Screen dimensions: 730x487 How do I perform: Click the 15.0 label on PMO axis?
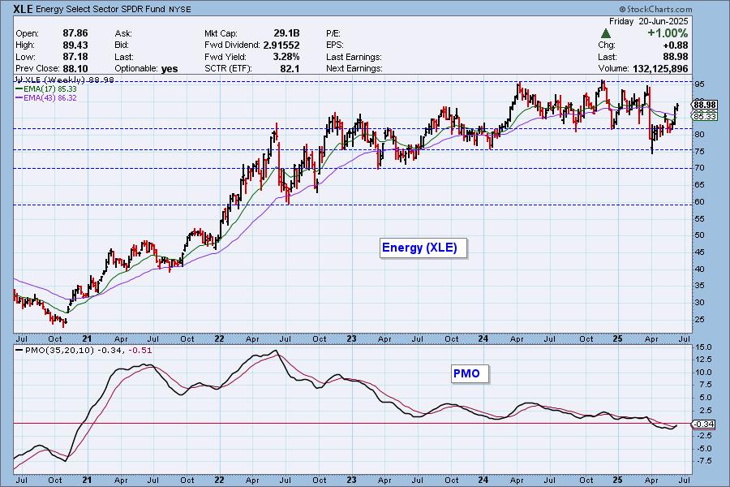click(703, 347)
